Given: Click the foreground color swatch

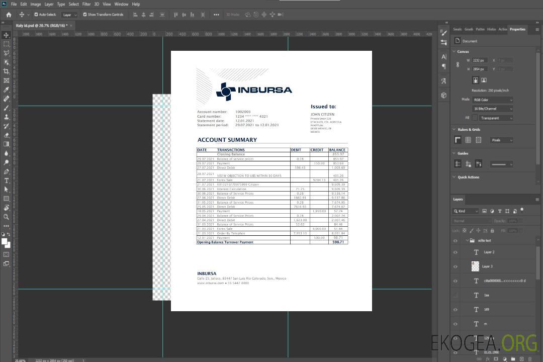Looking at the screenshot, I should point(5,241).
